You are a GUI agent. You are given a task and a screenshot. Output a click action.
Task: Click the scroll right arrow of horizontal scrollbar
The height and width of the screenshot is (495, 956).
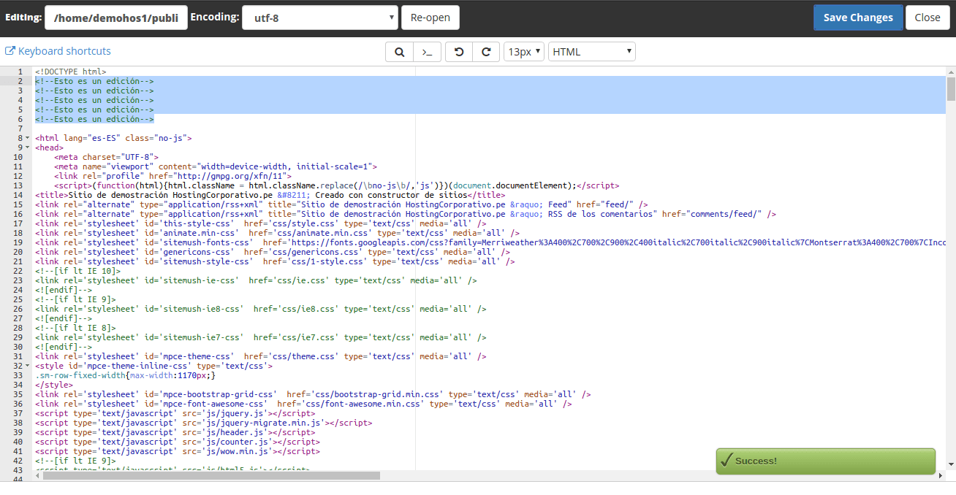941,475
